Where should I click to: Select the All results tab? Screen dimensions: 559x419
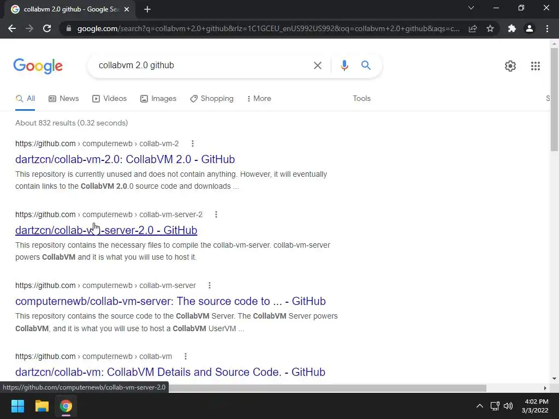click(25, 99)
